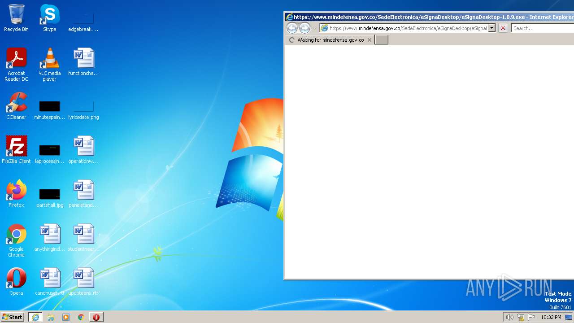The width and height of the screenshot is (574, 323).
Task: Open a new blank tab
Action: click(381, 40)
